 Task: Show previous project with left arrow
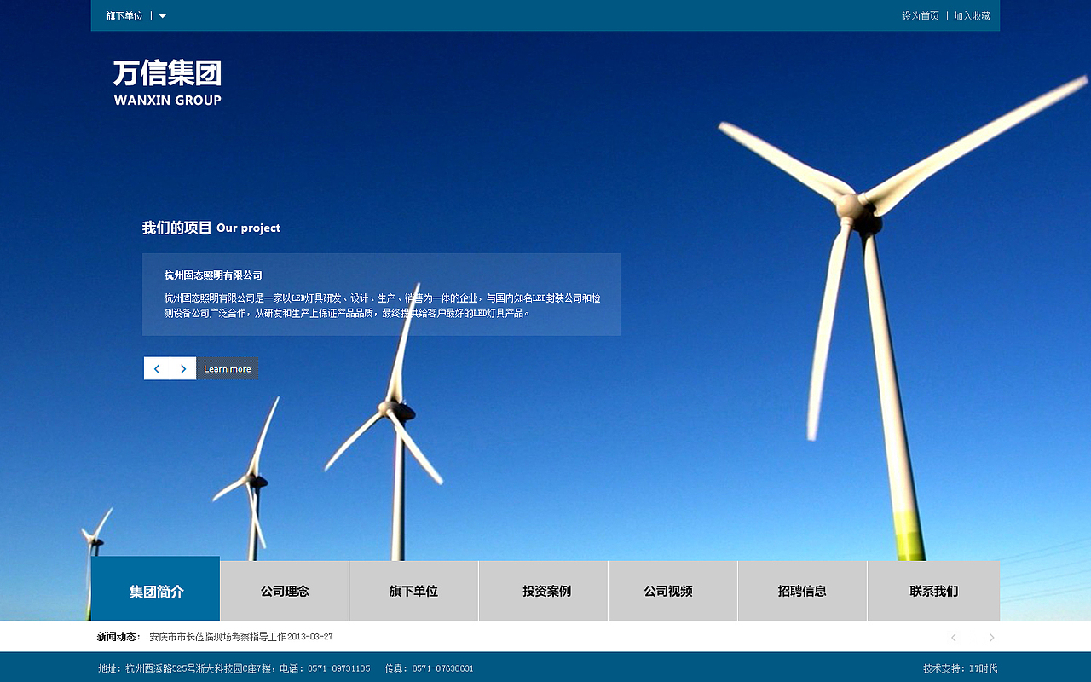click(157, 368)
